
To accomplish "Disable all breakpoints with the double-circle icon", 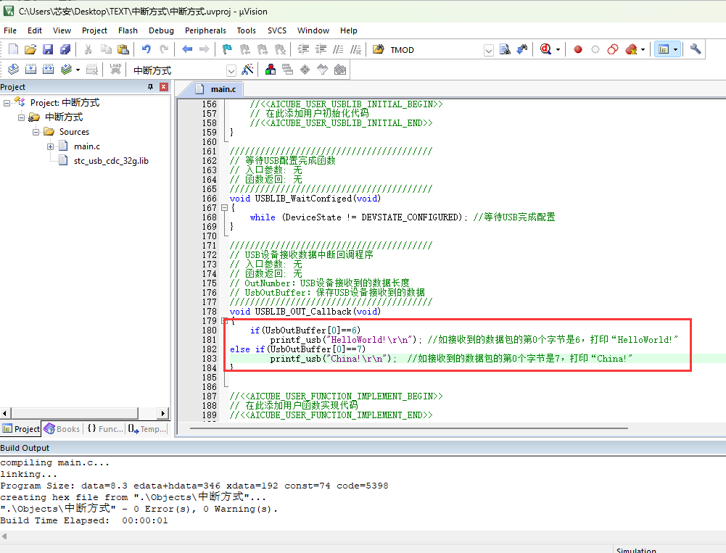I will [x=613, y=49].
